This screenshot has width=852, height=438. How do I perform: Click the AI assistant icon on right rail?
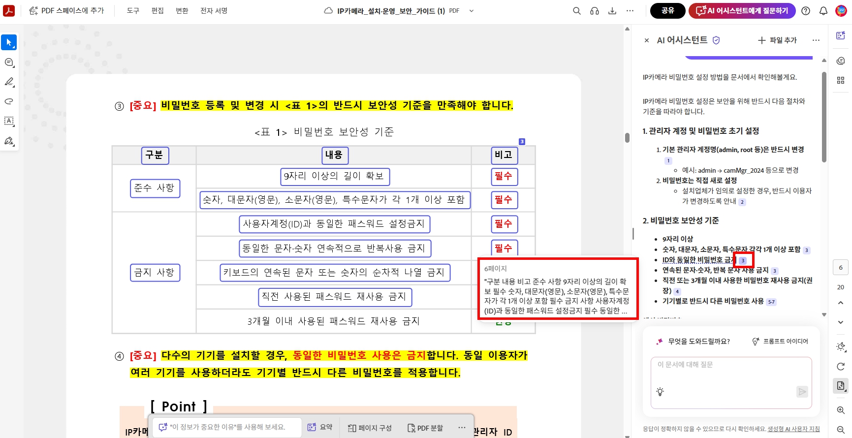(x=841, y=35)
